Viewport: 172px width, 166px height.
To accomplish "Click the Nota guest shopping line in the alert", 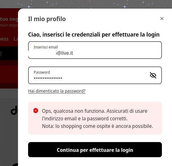I will click(x=98, y=126).
